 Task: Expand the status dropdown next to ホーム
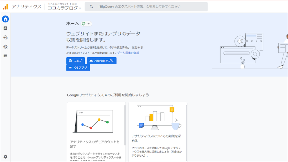pos(89,24)
